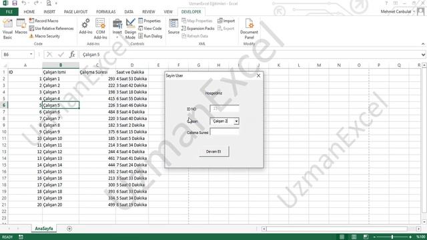427x240 pixels.
Task: Open the Macros list
Action: pyautogui.click(x=21, y=27)
